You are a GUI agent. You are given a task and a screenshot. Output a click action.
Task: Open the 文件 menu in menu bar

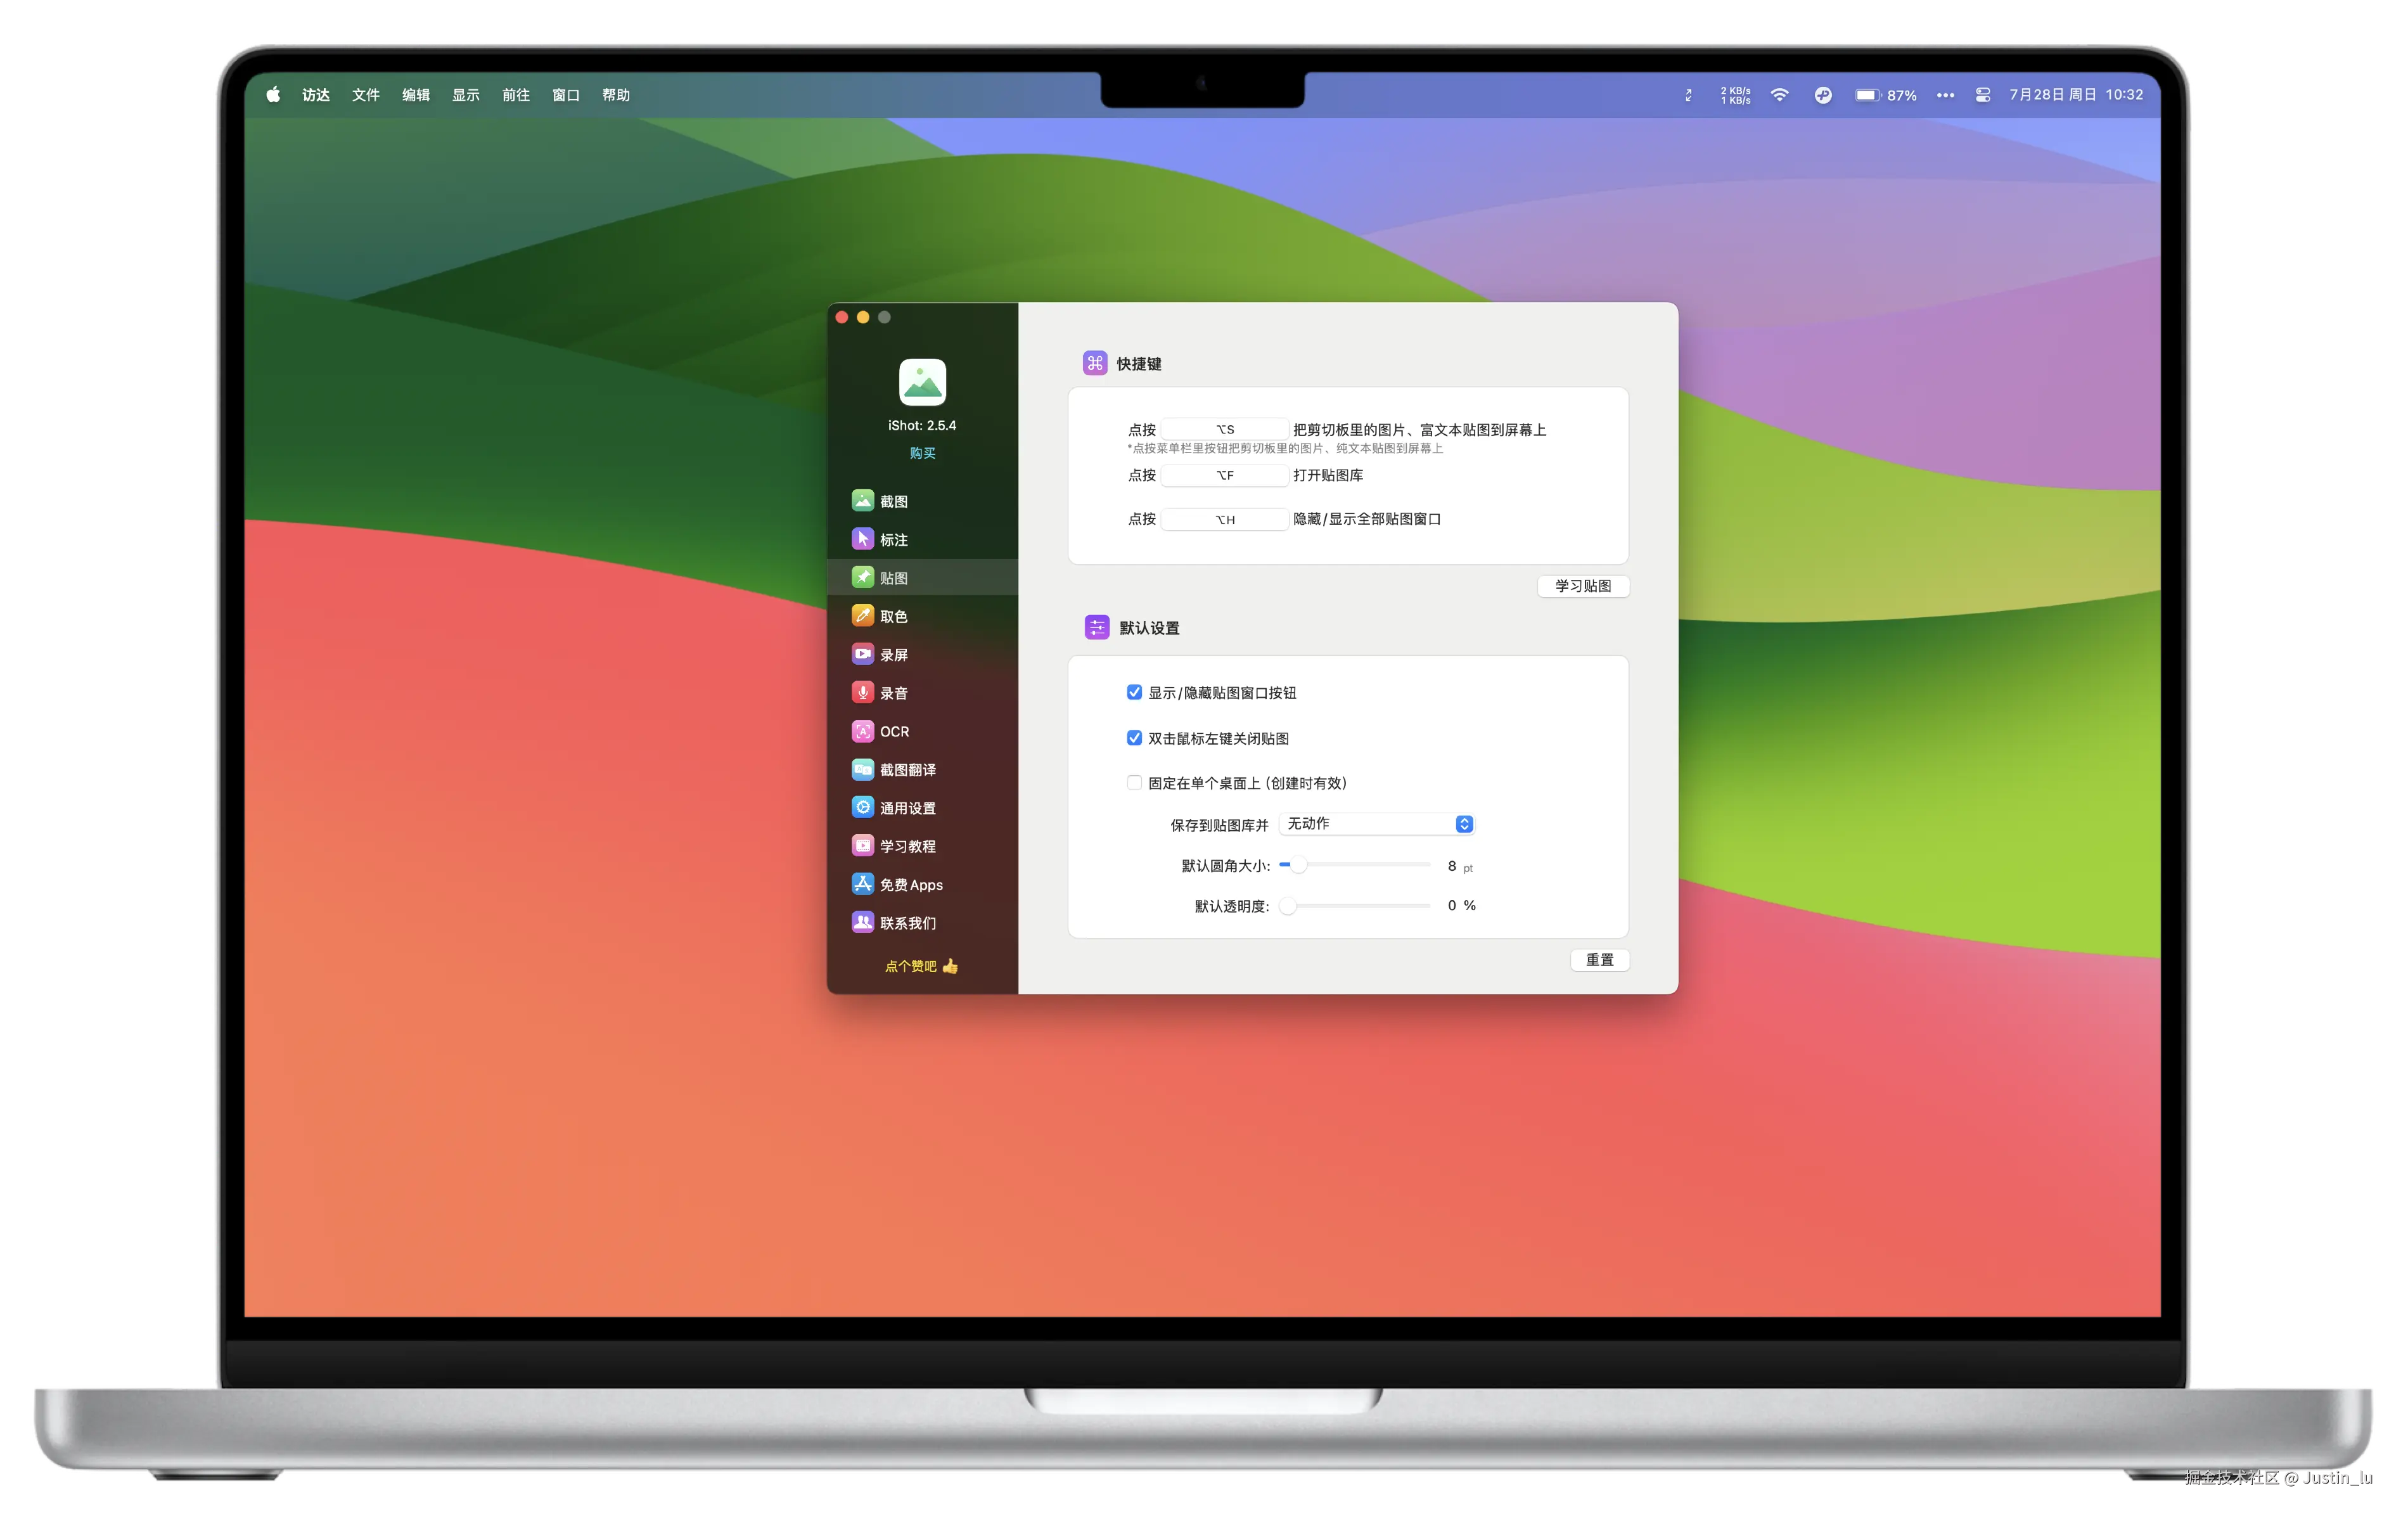click(x=365, y=95)
